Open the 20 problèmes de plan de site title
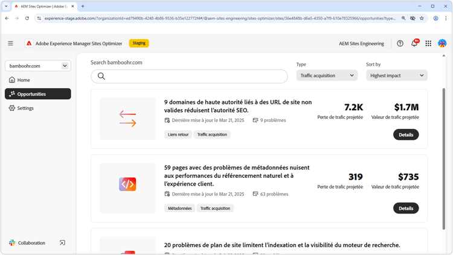 (x=282, y=245)
